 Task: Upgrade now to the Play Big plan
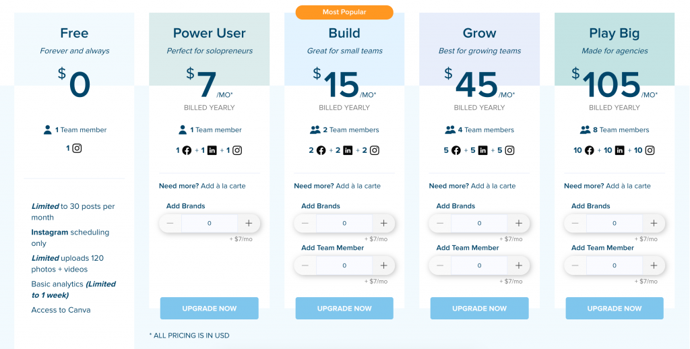pyautogui.click(x=615, y=309)
